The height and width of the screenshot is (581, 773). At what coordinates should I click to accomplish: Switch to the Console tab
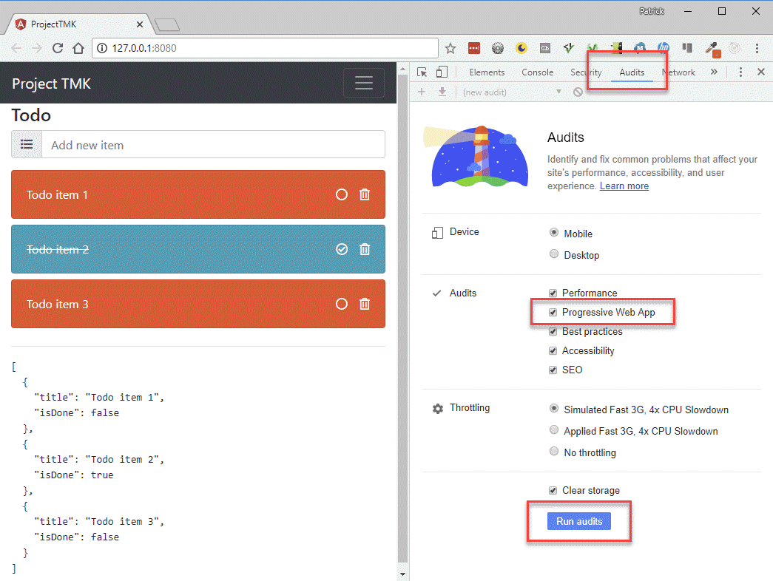click(x=537, y=72)
